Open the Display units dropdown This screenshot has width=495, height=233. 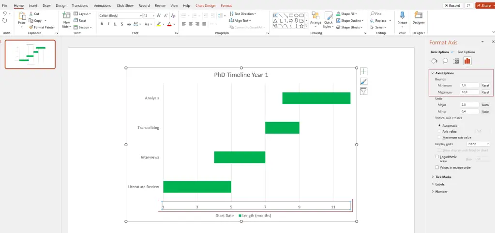click(478, 144)
